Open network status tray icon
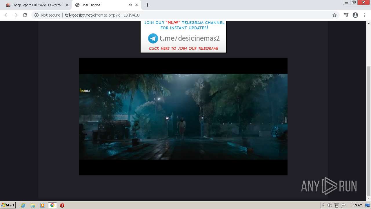This screenshot has width=371, height=209. pos(336,205)
